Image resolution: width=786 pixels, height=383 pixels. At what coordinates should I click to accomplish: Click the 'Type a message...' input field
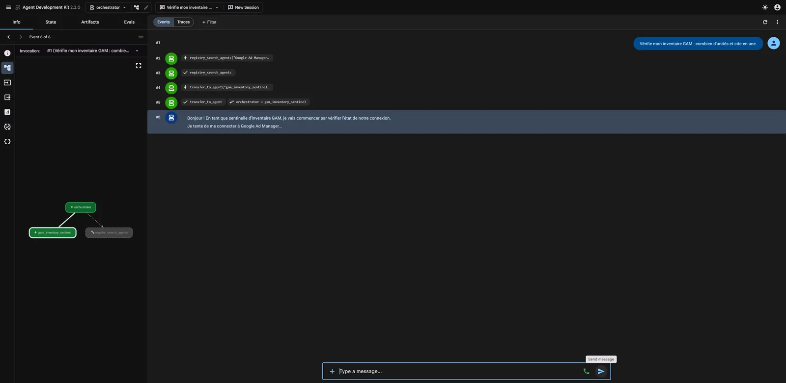tap(458, 371)
